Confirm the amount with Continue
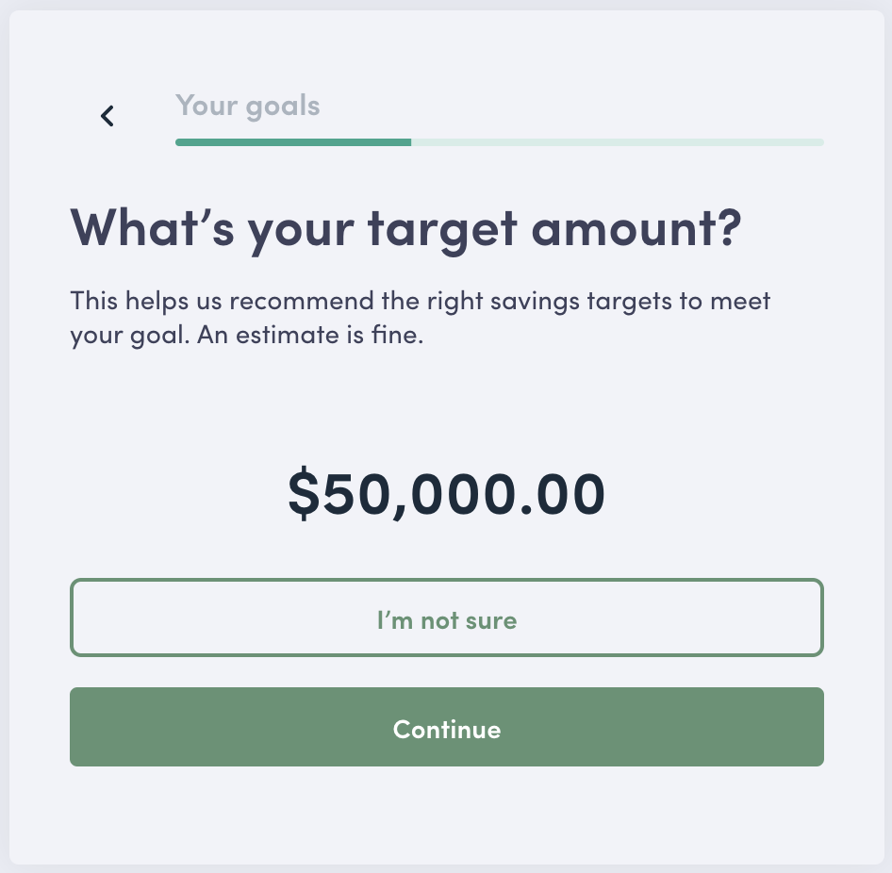Image resolution: width=892 pixels, height=873 pixels. click(446, 727)
